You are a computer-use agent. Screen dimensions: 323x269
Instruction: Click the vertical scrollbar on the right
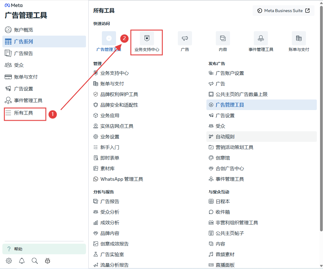pyautogui.click(x=321, y=118)
